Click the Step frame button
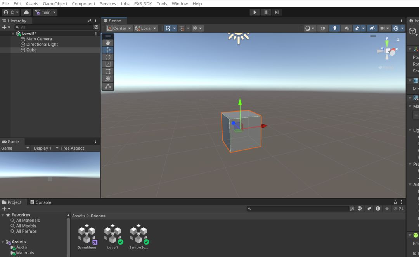419x257 pixels. click(x=276, y=12)
